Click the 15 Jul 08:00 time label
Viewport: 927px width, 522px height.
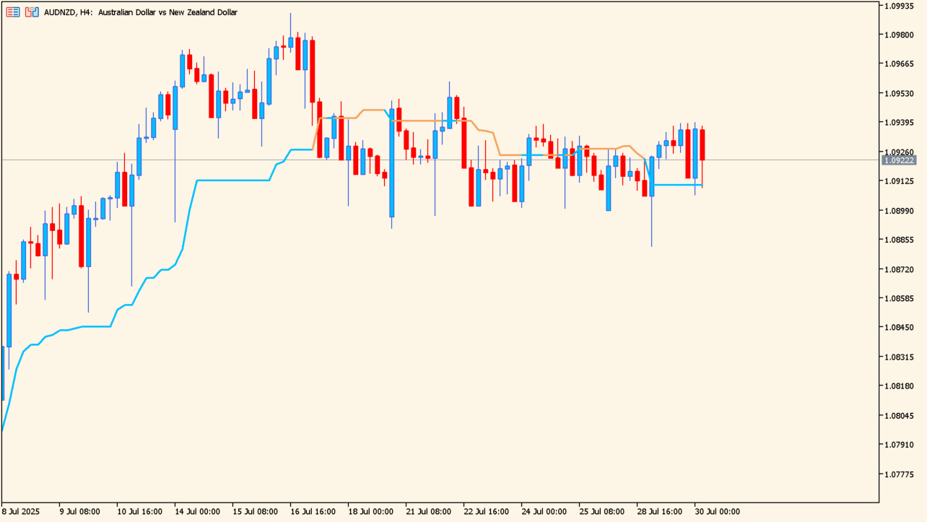255,512
